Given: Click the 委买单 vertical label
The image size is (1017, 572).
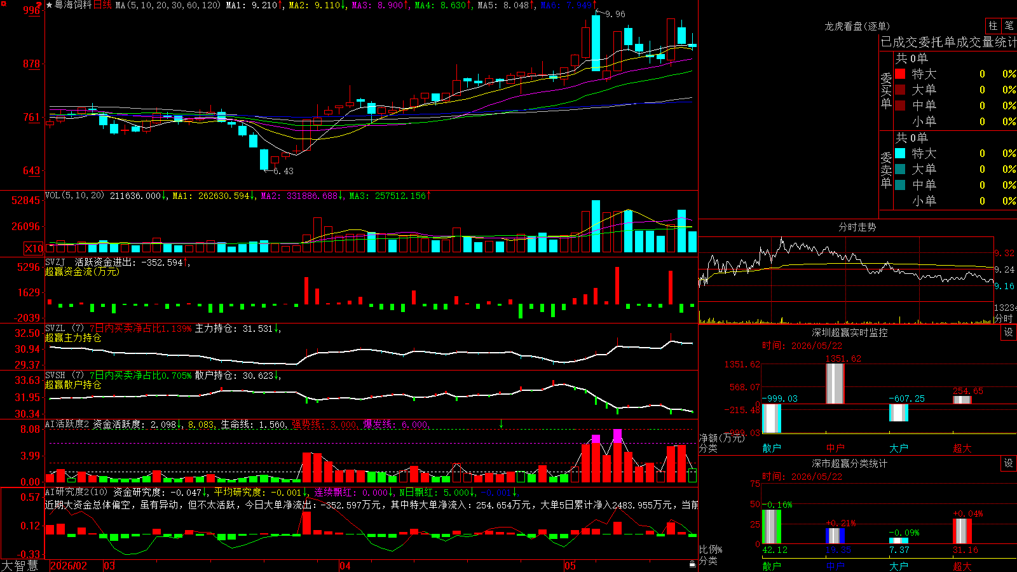Looking at the screenshot, I should pos(887,91).
